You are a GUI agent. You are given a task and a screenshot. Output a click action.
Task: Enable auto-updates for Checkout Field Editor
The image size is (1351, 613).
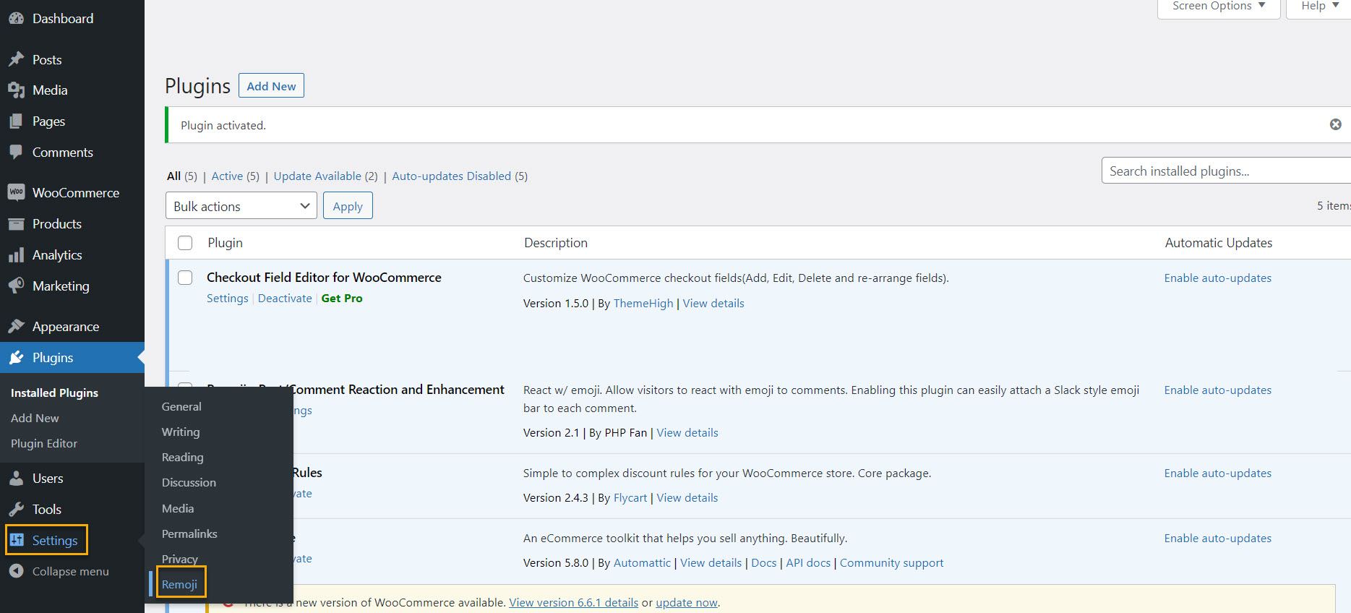point(1217,278)
